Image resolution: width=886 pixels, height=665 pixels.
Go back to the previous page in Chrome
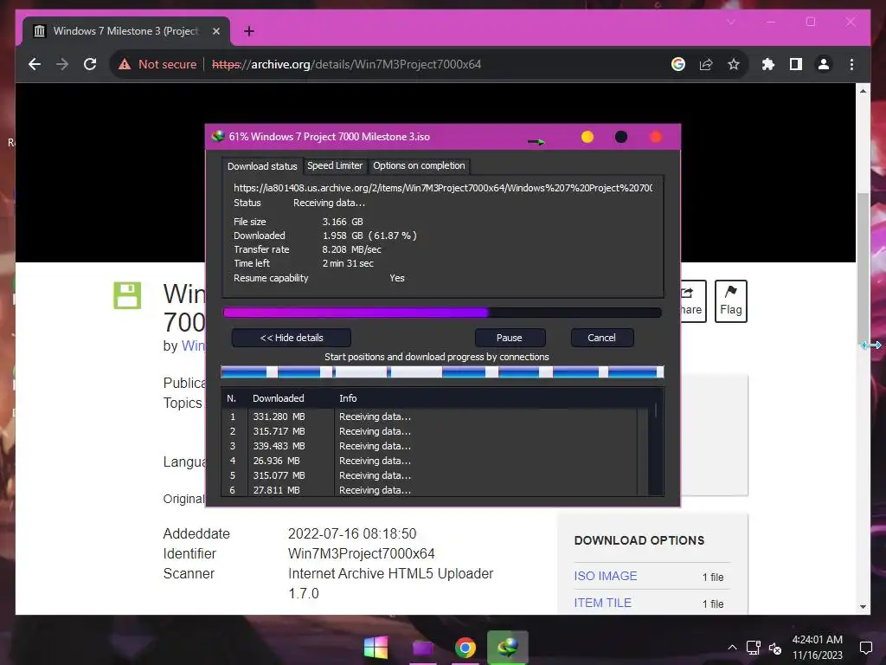pos(35,64)
